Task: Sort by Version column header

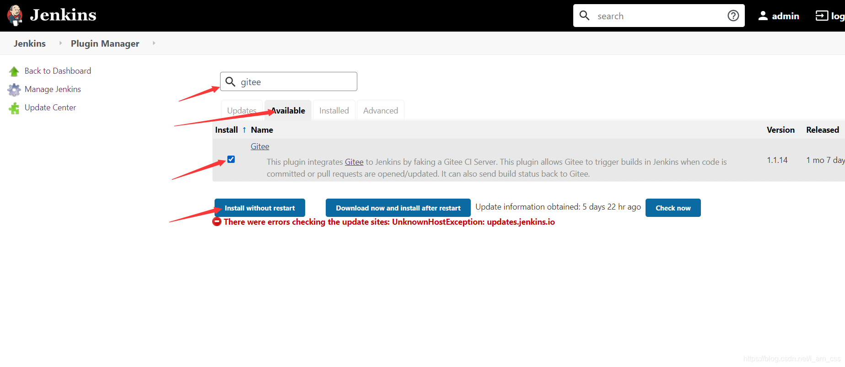Action: 780,130
